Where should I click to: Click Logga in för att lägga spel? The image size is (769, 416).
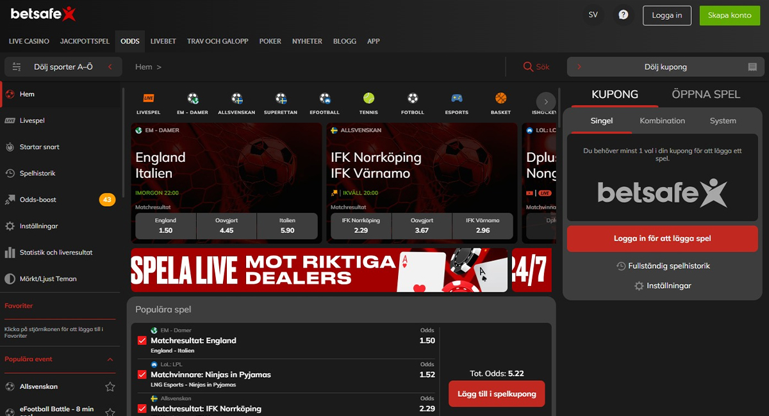click(x=662, y=239)
